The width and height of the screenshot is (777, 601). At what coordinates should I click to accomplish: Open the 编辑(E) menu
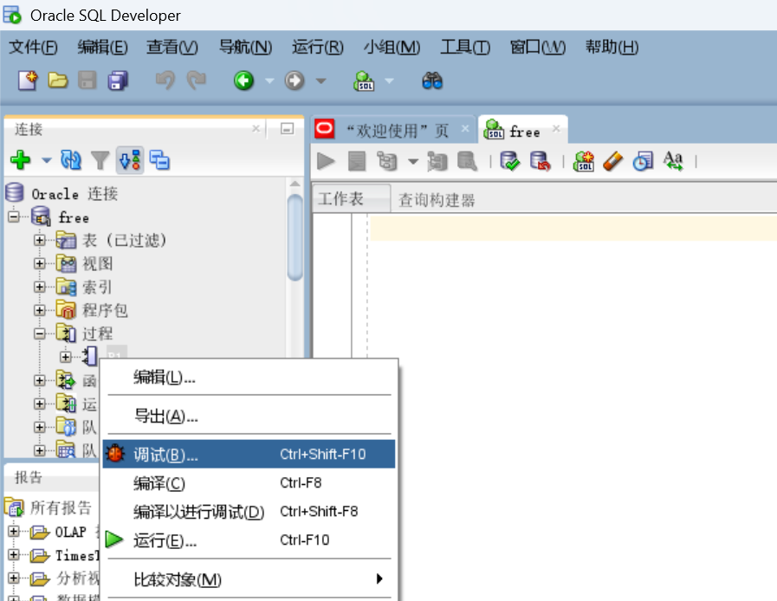pyautogui.click(x=102, y=47)
